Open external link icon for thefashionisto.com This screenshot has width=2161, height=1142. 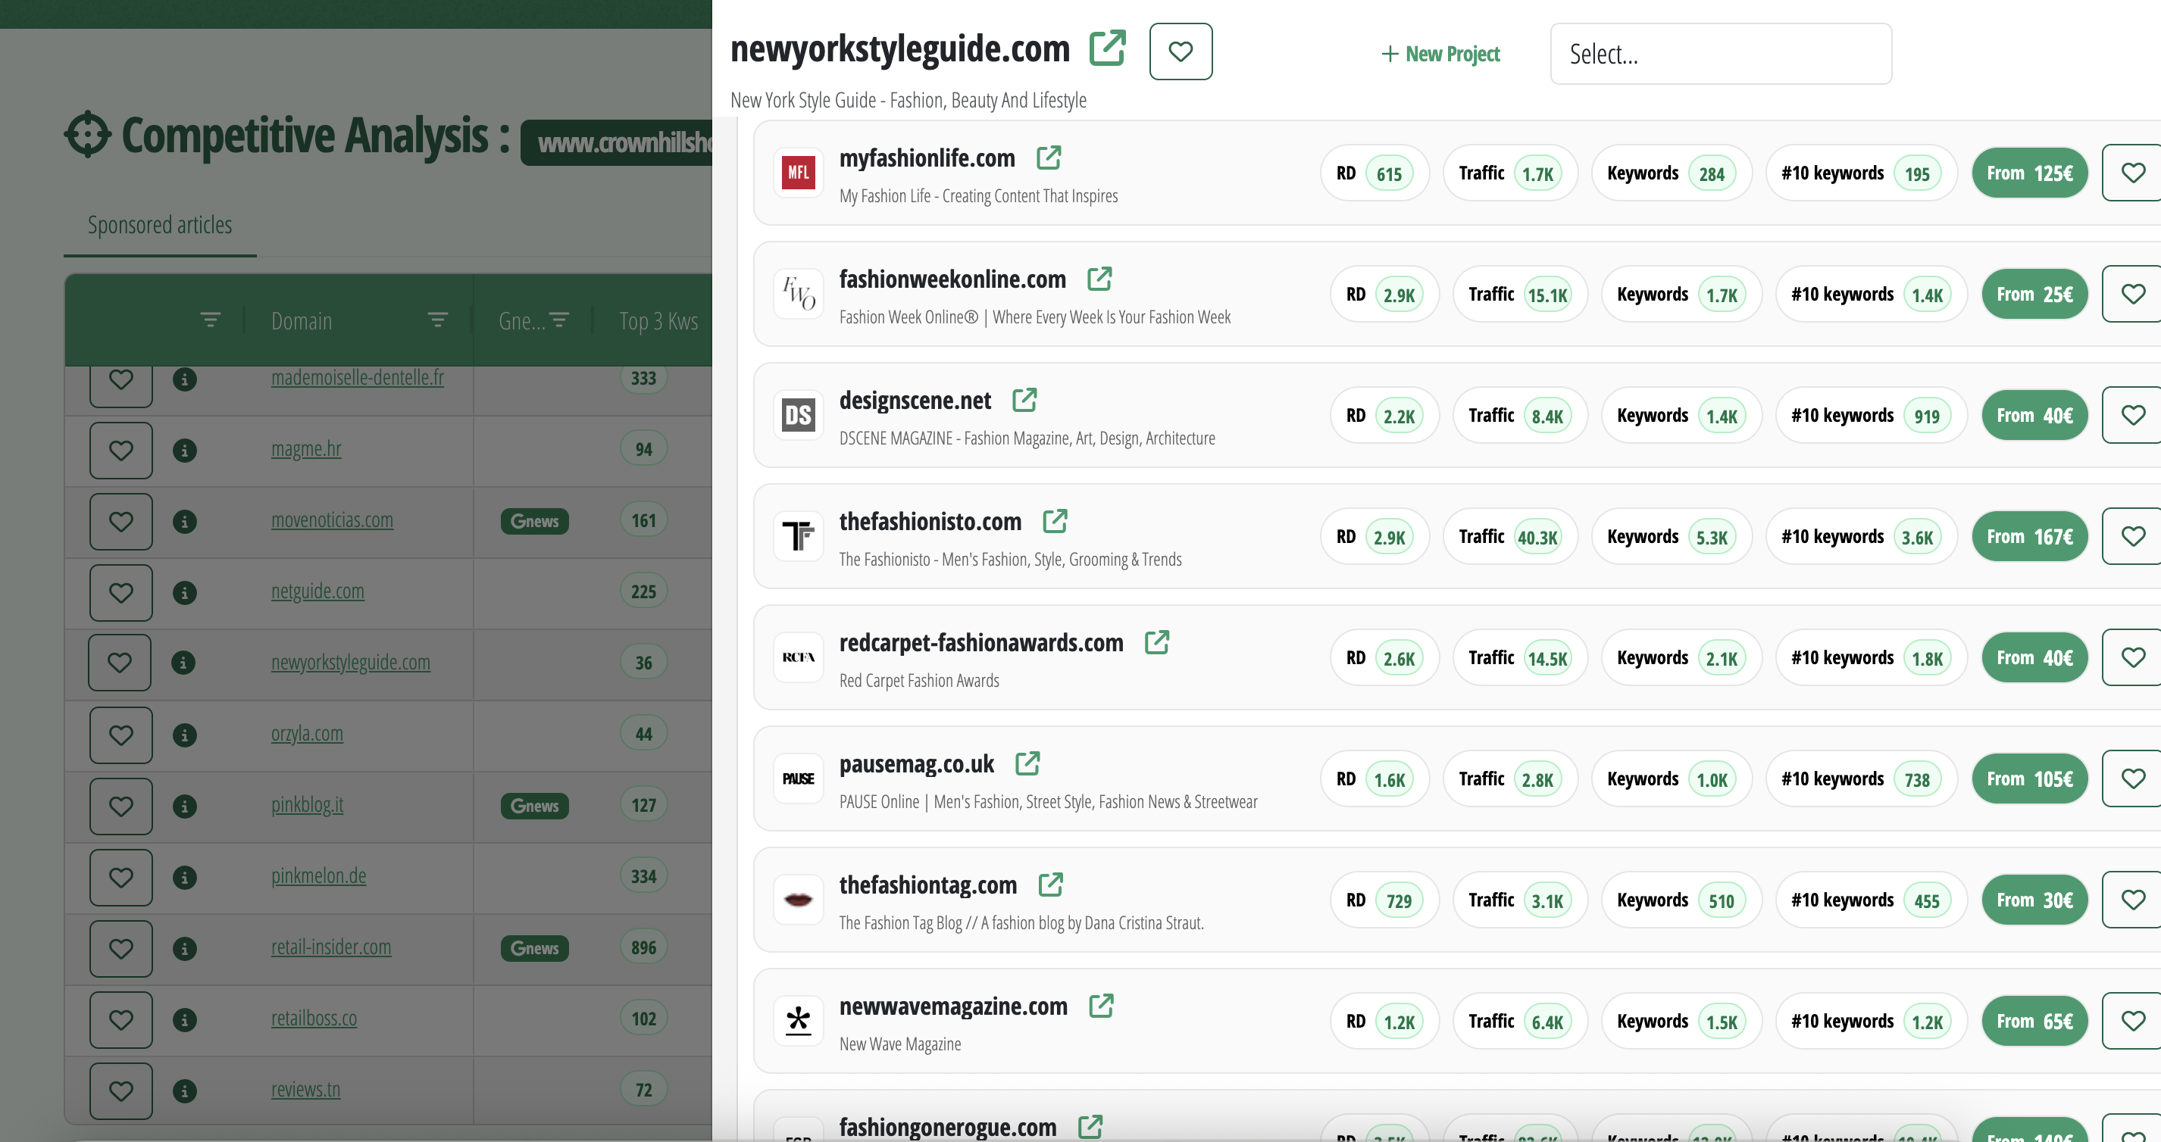tap(1055, 521)
